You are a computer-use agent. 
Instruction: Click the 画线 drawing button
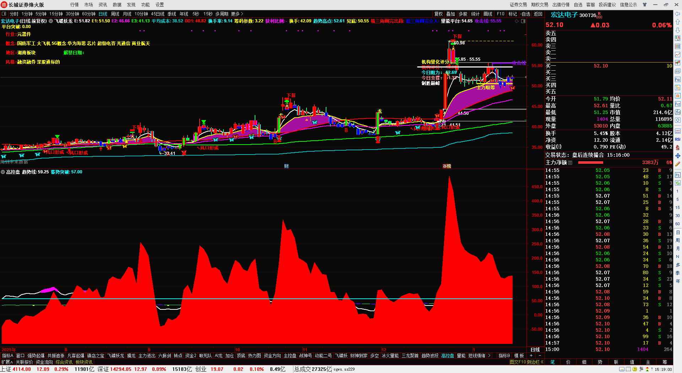tap(488, 14)
